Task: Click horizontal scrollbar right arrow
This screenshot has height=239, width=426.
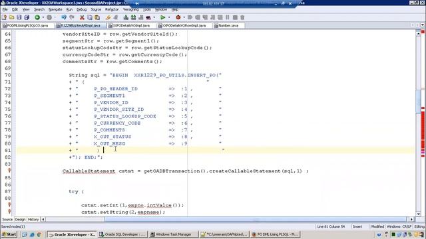Action: click(x=411, y=219)
